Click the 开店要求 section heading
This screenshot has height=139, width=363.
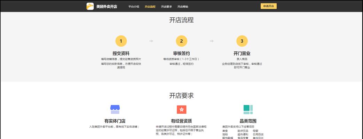point(182,96)
